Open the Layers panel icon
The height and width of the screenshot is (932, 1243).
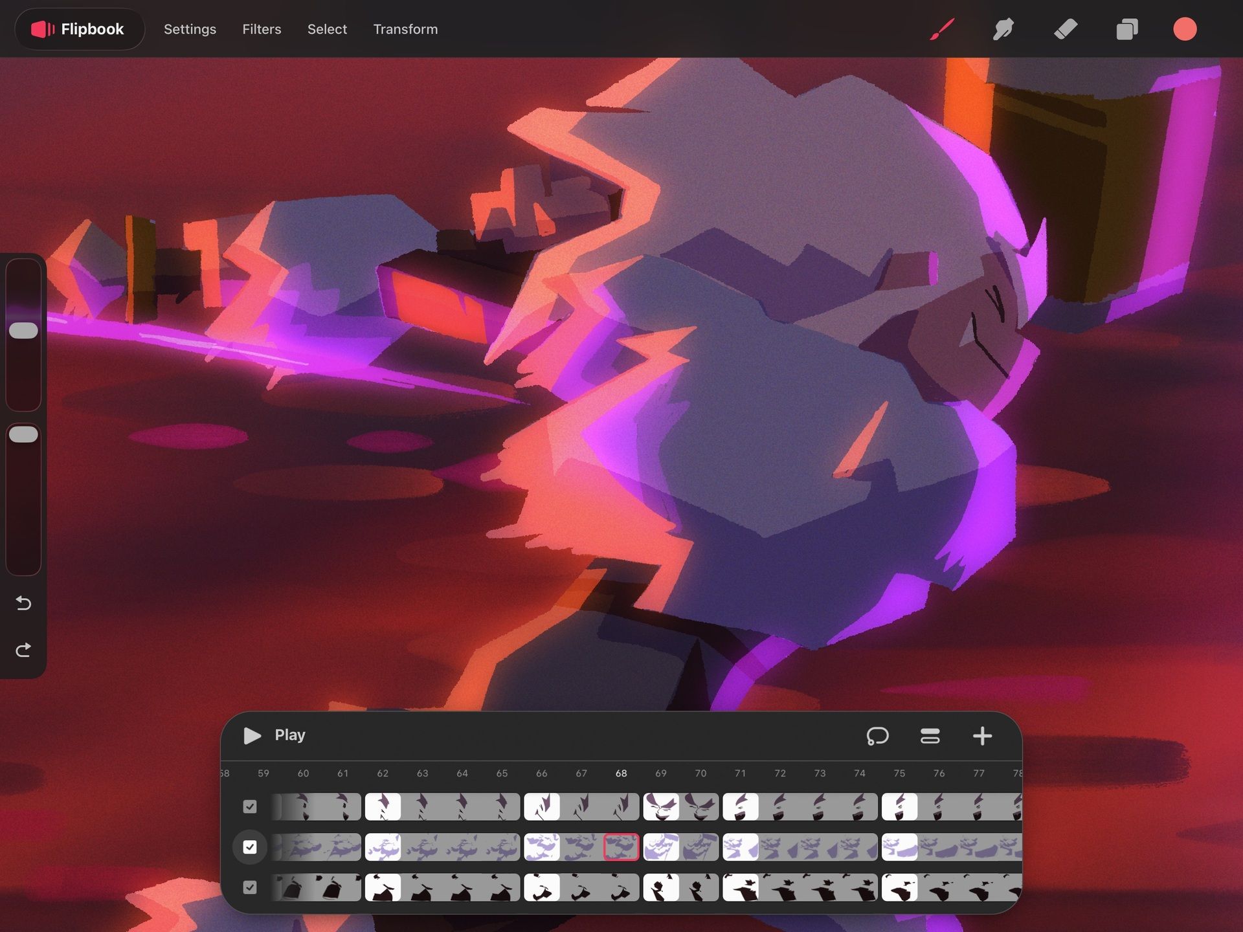coord(1126,29)
